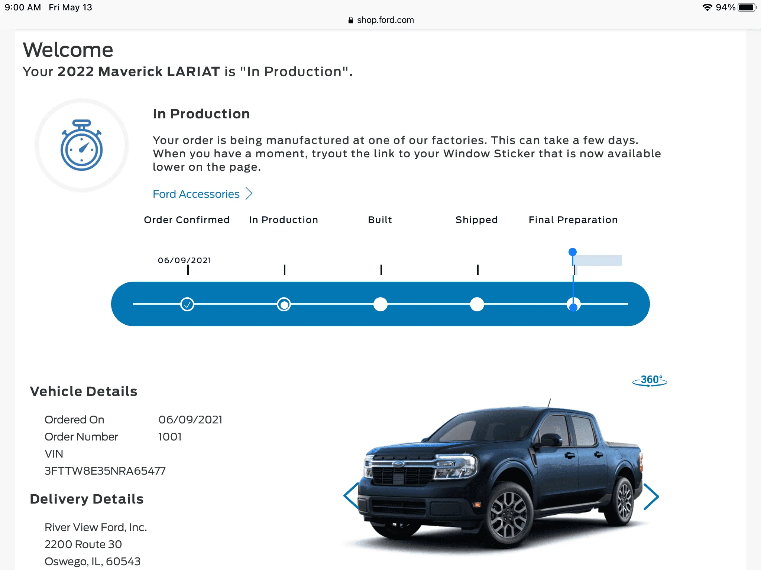Click the shop.ford.com address bar
The width and height of the screenshot is (761, 570).
tap(381, 20)
